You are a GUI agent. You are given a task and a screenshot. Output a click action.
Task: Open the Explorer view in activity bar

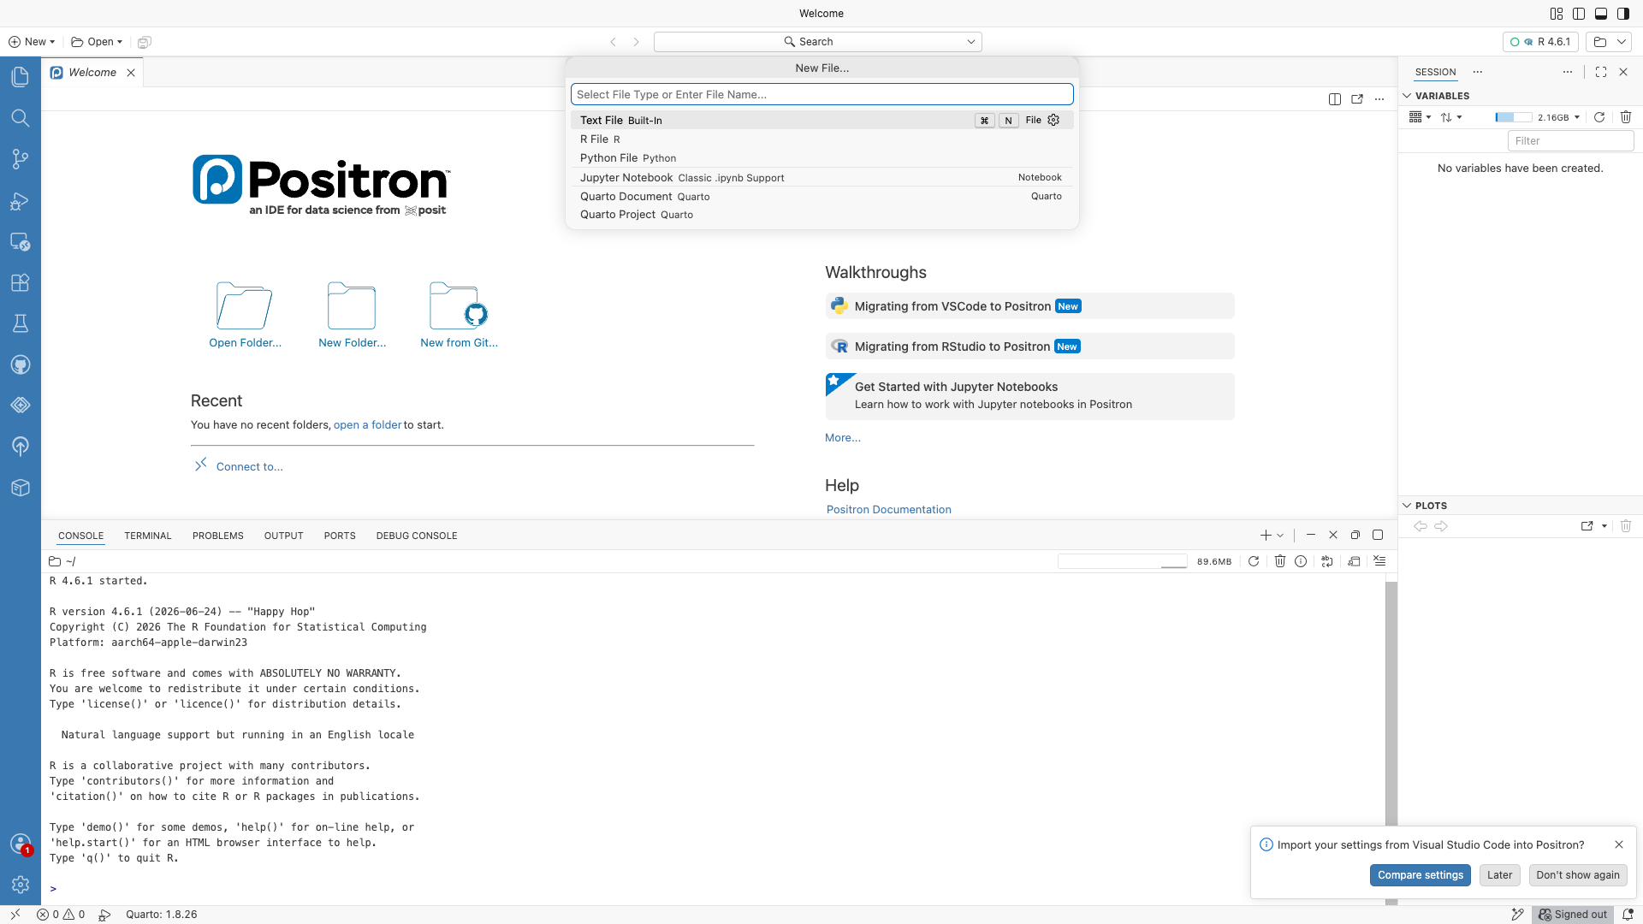click(x=21, y=77)
